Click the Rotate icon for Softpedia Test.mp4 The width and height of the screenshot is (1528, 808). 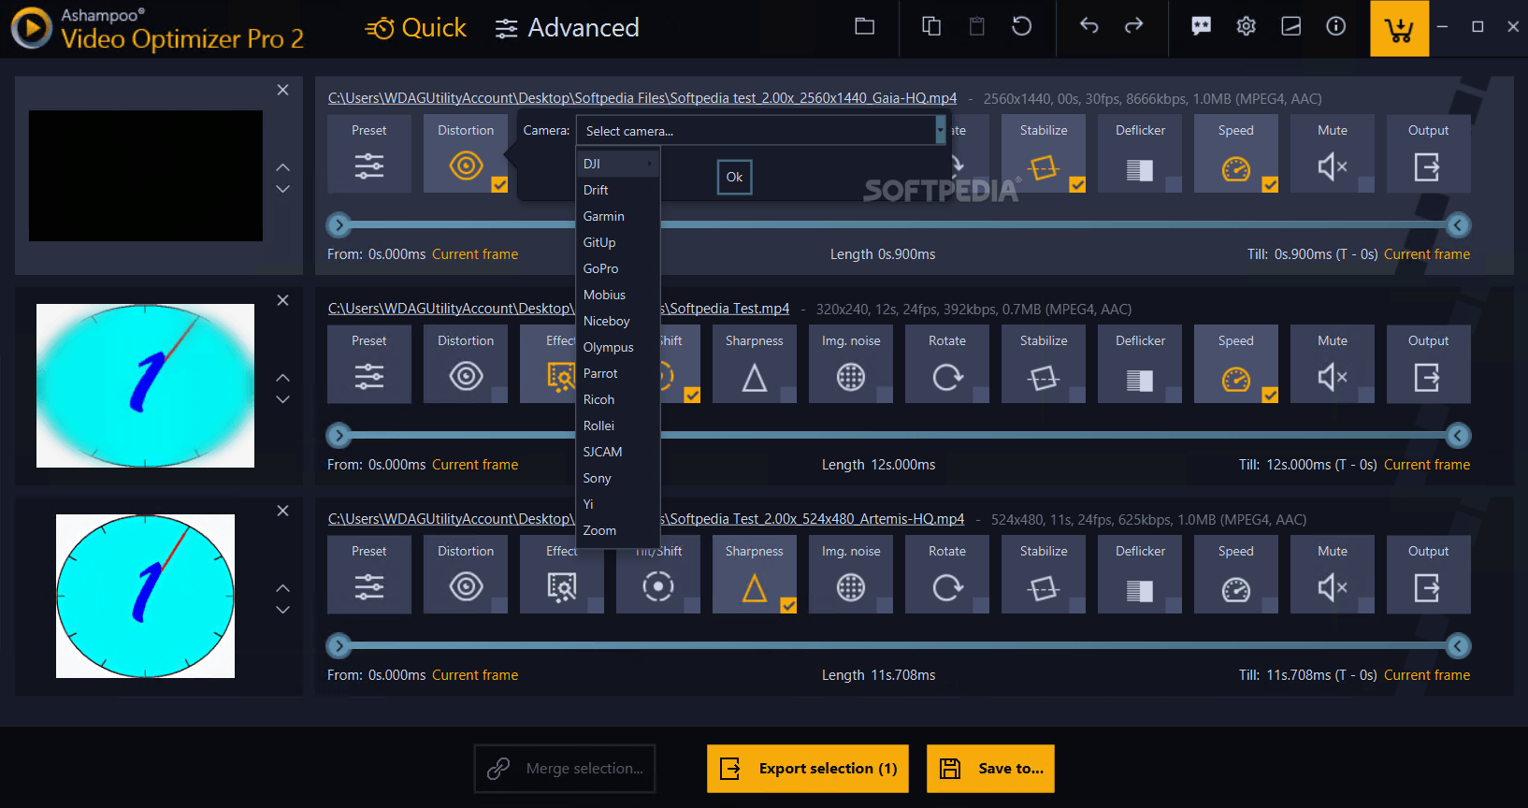(x=946, y=377)
